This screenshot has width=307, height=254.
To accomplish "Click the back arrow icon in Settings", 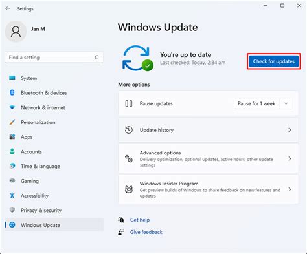I will (8, 8).
